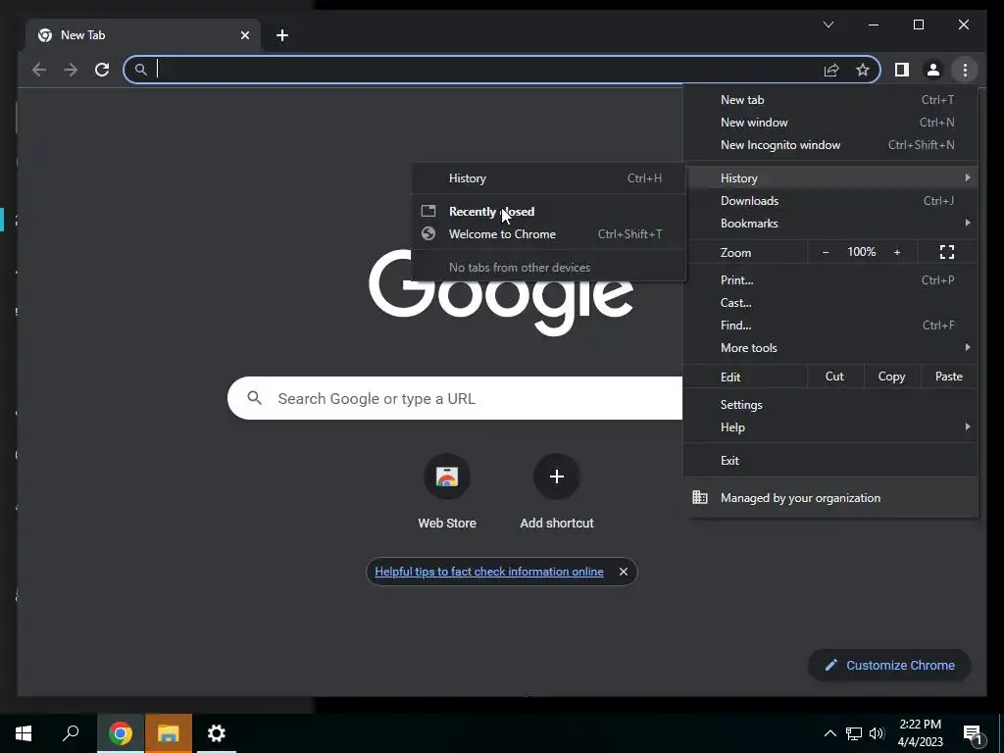
Task: Open the fact check tips link
Action: click(x=488, y=572)
